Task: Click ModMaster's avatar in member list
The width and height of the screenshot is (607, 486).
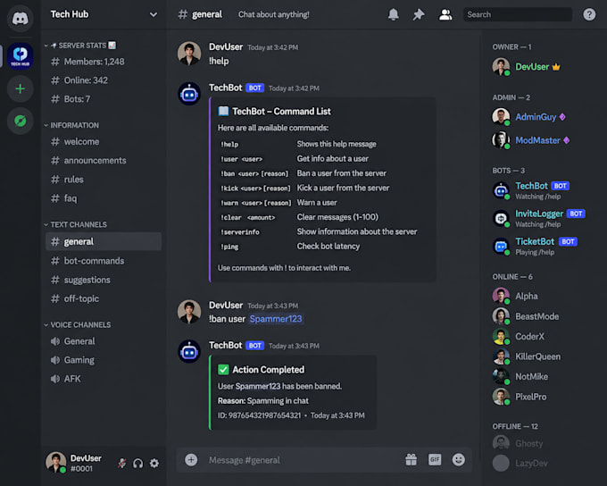Action: tap(501, 140)
